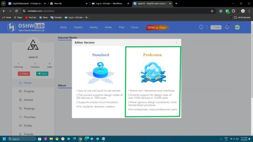The width and height of the screenshot is (253, 142).
Task: Show hidden system tray icons chevron
Action: [221, 139]
